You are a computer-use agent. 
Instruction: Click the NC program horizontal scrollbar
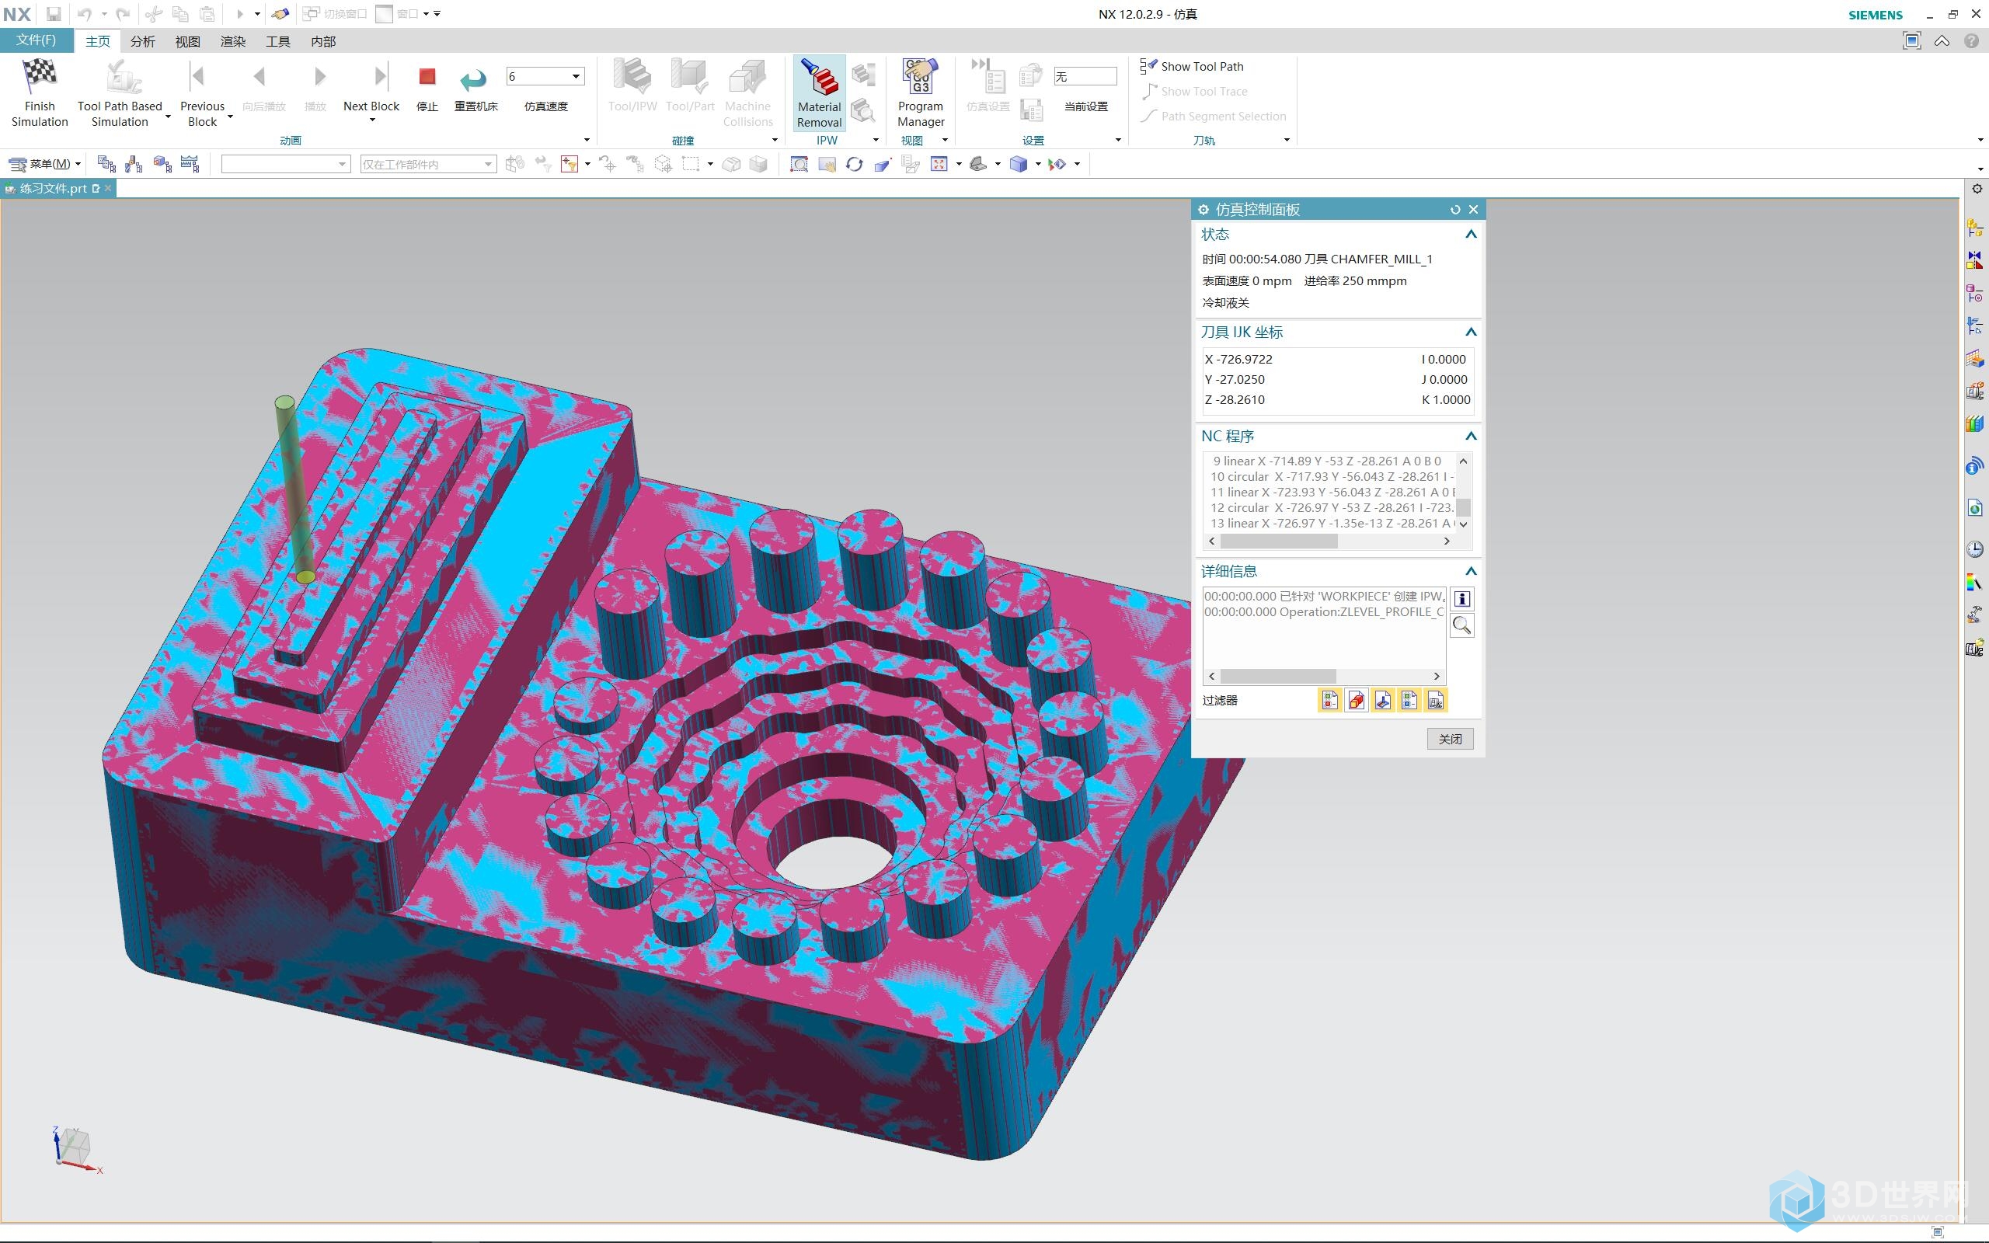coord(1329,541)
